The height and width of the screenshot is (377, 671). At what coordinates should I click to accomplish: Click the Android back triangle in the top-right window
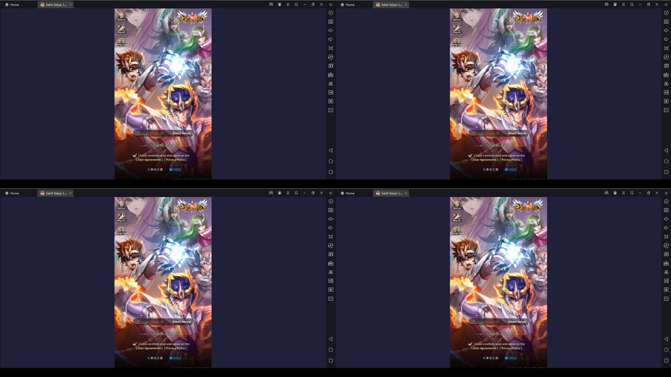click(666, 150)
